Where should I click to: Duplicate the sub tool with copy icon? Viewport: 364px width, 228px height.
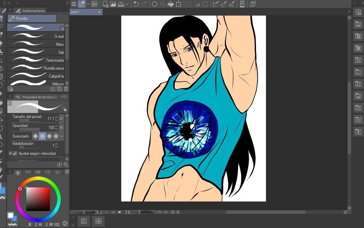click(59, 89)
